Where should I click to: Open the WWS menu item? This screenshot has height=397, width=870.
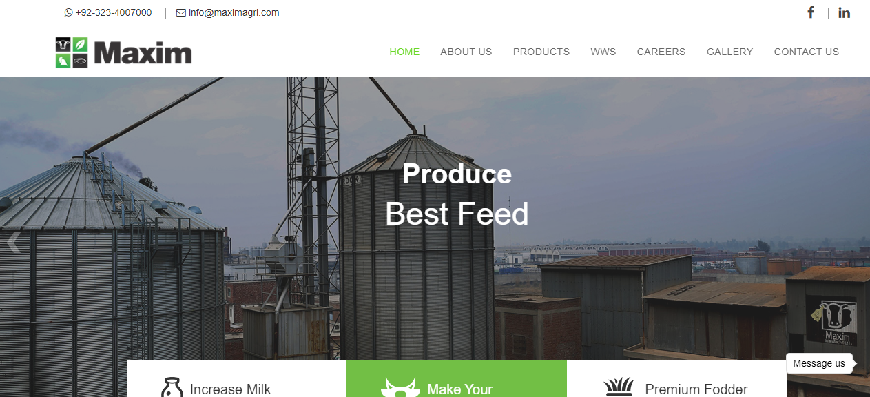point(603,52)
